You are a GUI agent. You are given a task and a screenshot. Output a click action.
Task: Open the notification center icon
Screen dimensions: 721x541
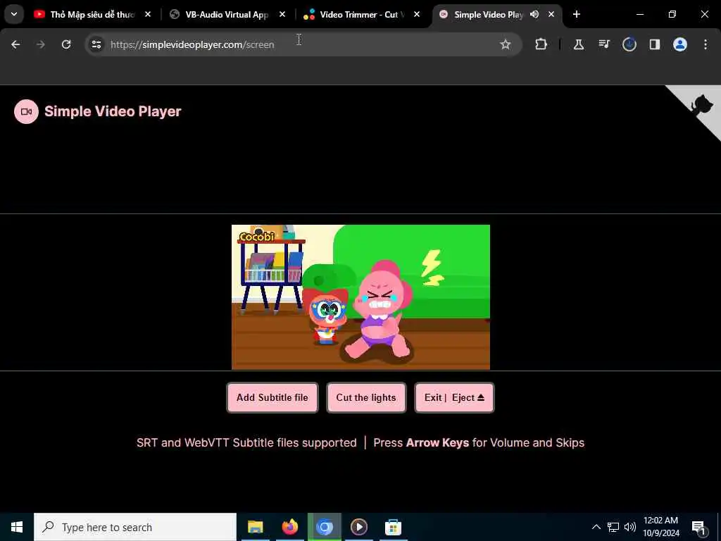pyautogui.click(x=698, y=527)
